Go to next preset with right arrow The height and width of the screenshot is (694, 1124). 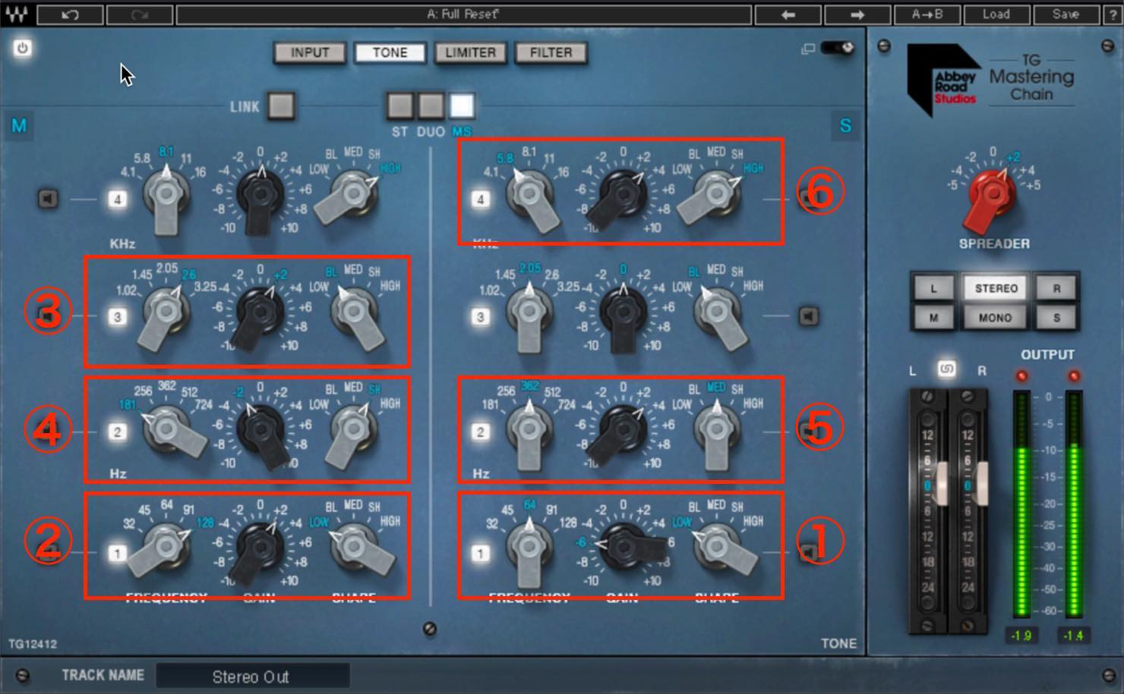857,14
